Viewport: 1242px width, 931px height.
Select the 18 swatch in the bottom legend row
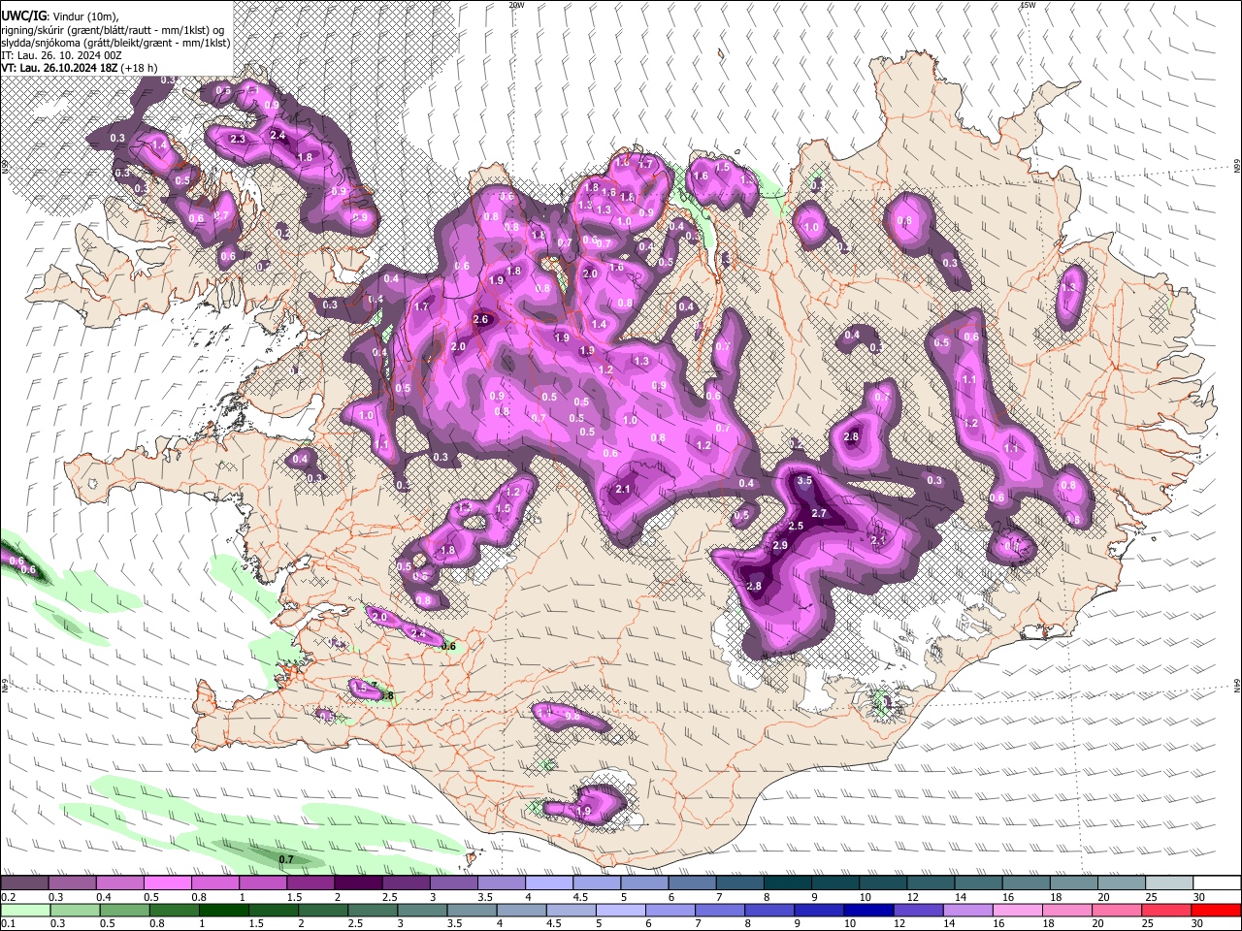[x=1068, y=910]
